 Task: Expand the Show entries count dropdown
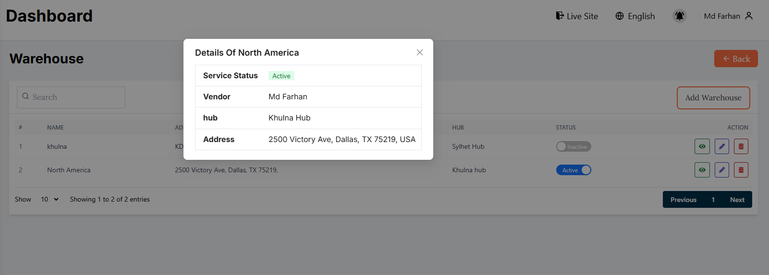coord(49,199)
